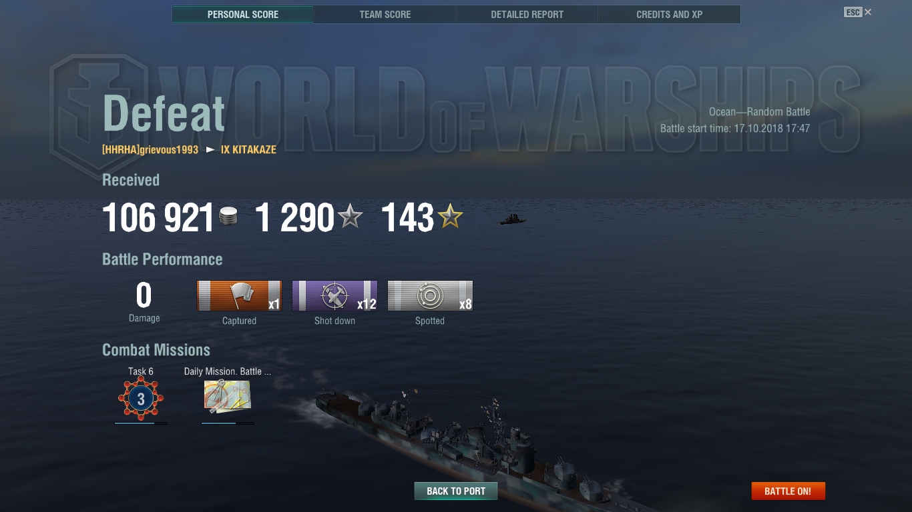Click the Daily Mission progress bar

[x=228, y=423]
